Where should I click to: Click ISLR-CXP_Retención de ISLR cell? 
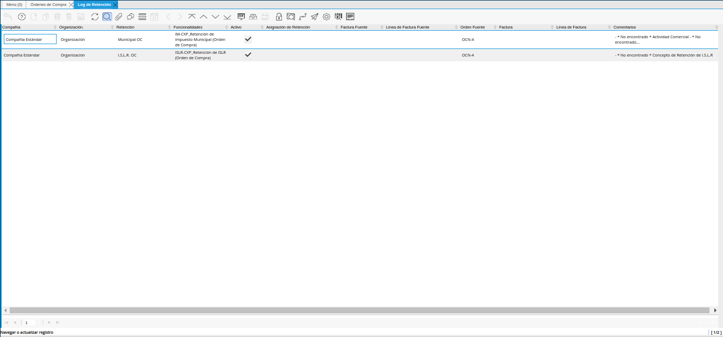[201, 55]
